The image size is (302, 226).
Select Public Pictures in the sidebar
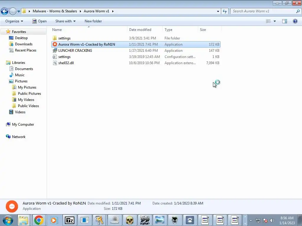[x=29, y=93]
